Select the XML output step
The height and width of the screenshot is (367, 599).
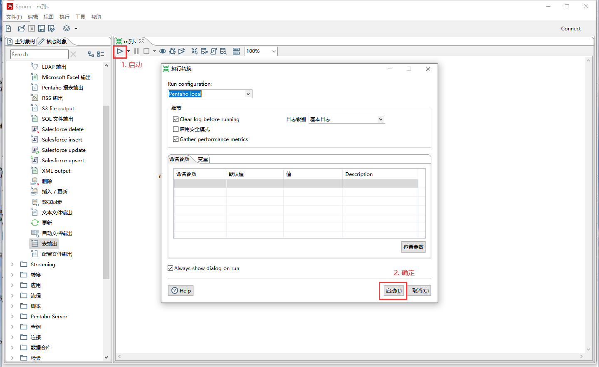click(x=56, y=171)
